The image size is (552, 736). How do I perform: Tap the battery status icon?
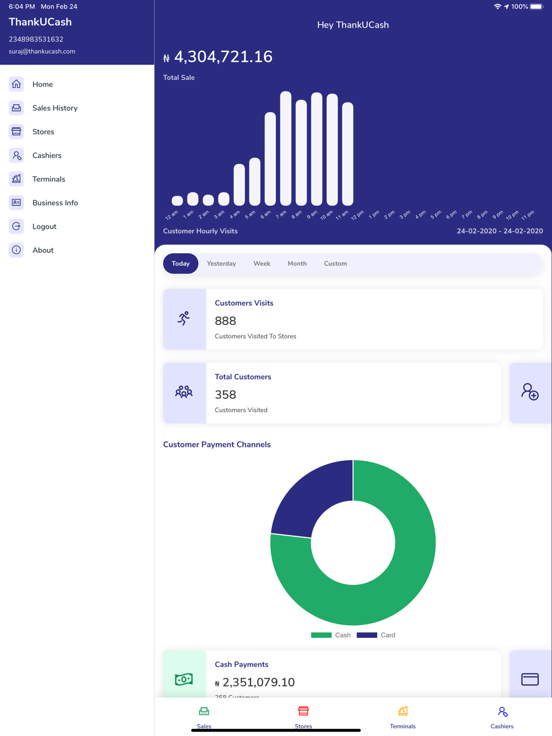537,7
